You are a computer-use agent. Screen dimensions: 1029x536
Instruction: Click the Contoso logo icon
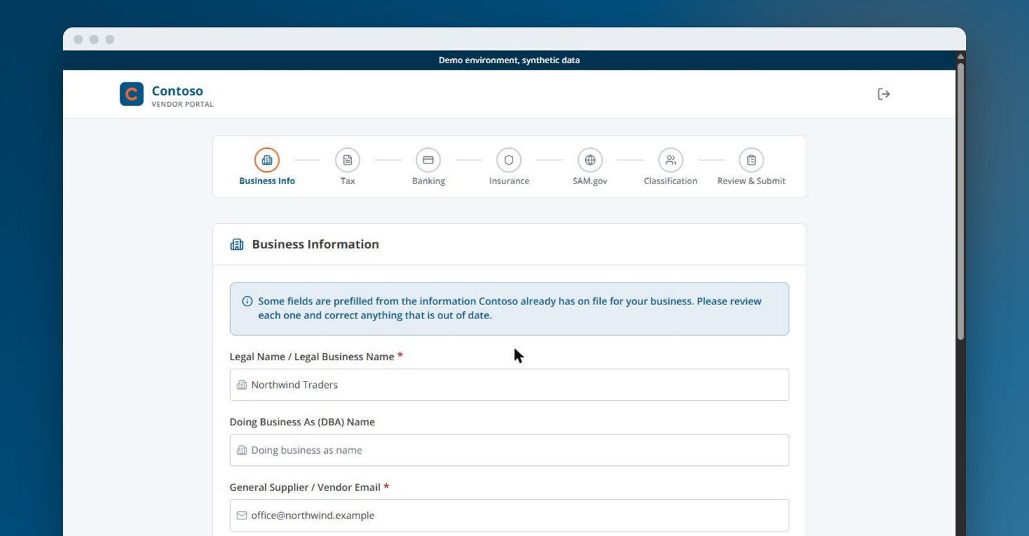tap(131, 94)
